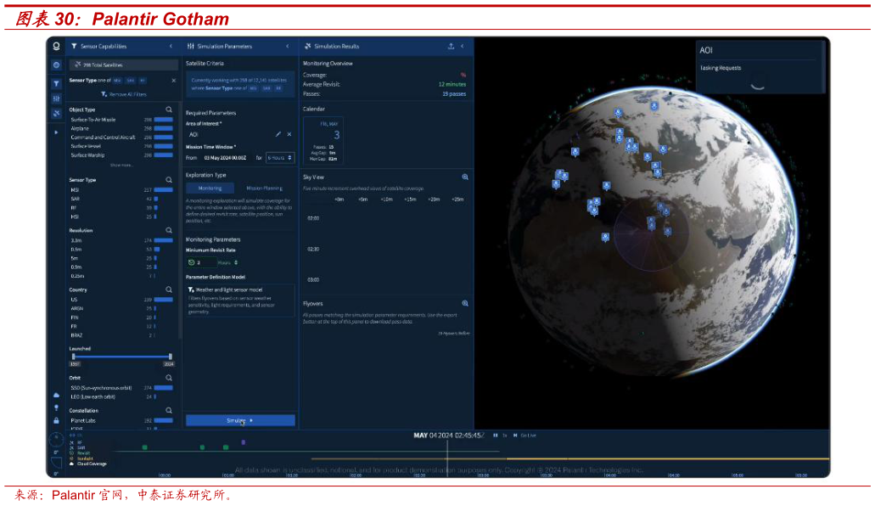Search within Country
The height and width of the screenshot is (506, 875).
pos(169,290)
